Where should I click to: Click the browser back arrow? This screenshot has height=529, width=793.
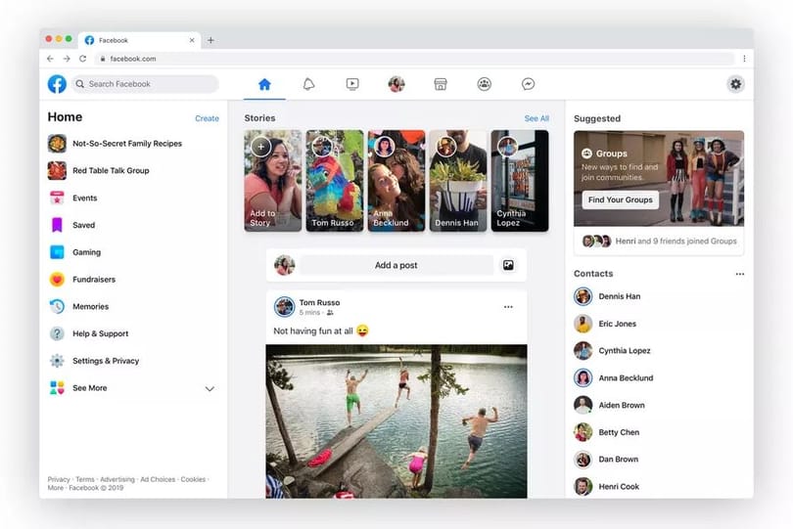click(50, 59)
